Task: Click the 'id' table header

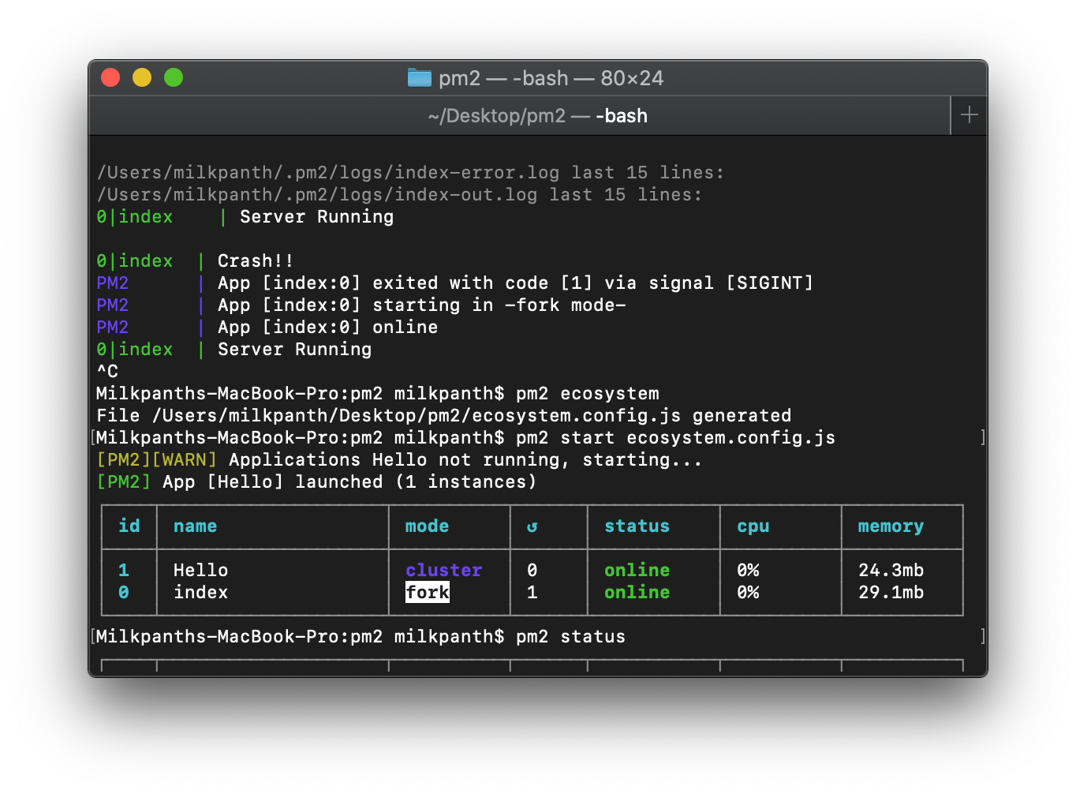Action: tap(129, 526)
